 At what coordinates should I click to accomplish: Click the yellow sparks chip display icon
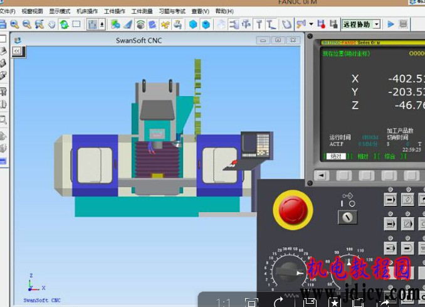click(x=165, y=24)
